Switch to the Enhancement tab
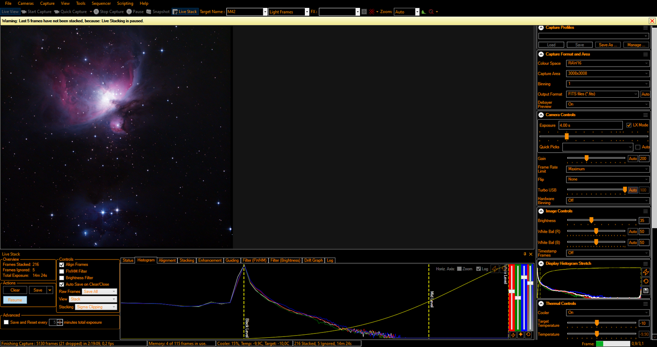The image size is (657, 347). (210, 260)
